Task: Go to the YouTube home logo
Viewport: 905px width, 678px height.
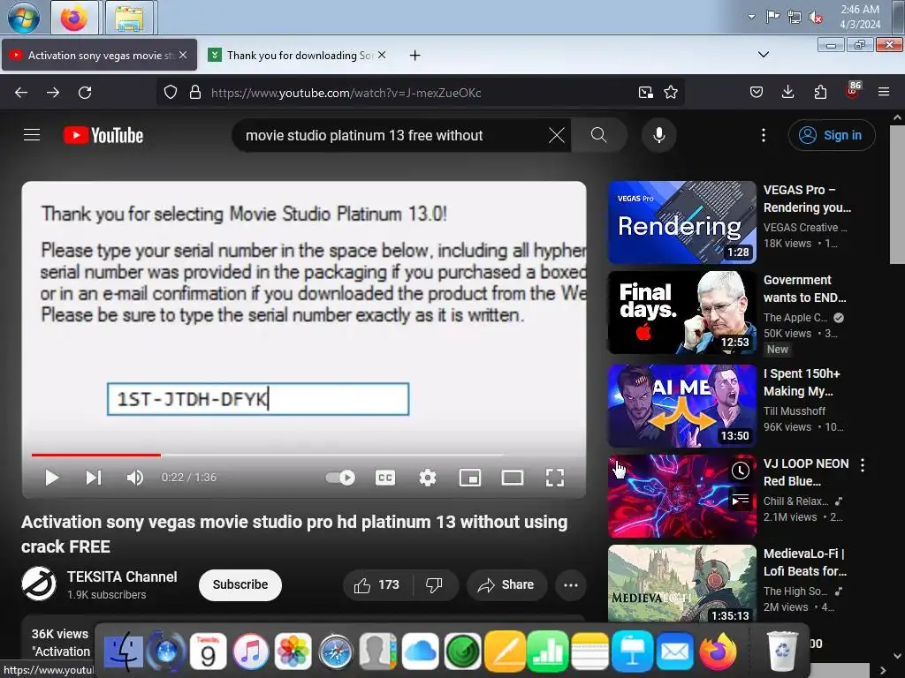Action: click(103, 135)
